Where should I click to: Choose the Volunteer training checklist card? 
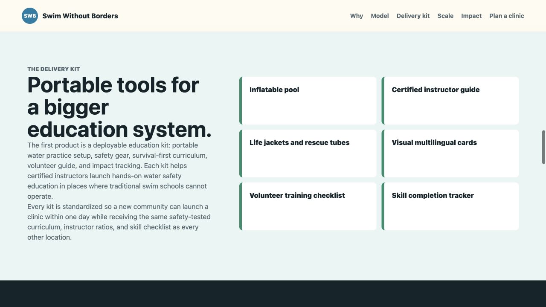(308, 206)
